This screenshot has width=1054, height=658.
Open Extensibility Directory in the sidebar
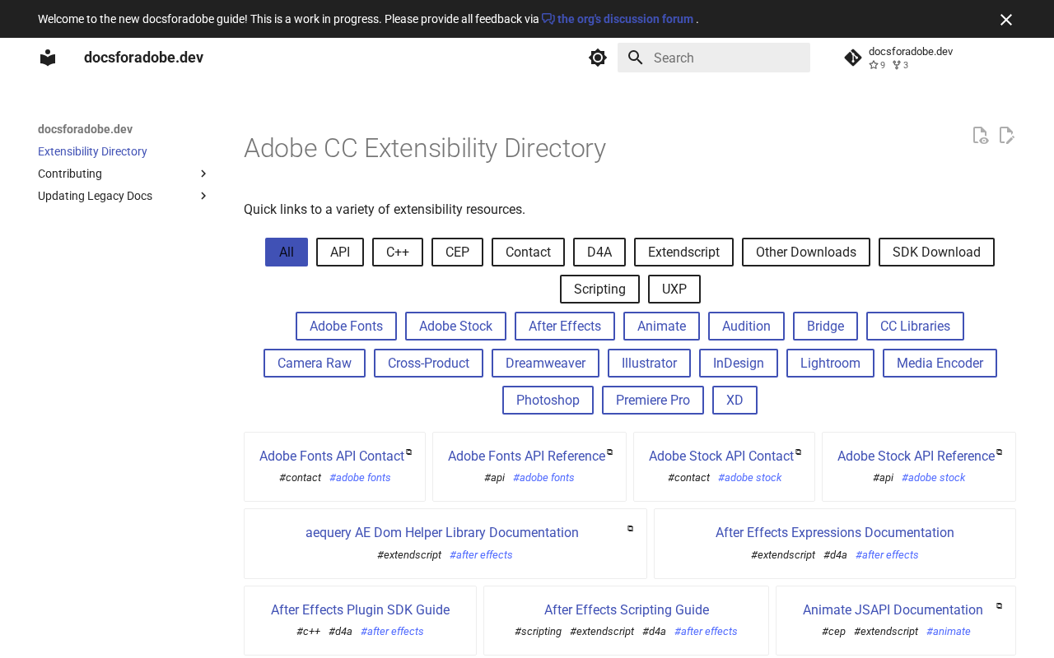(92, 151)
